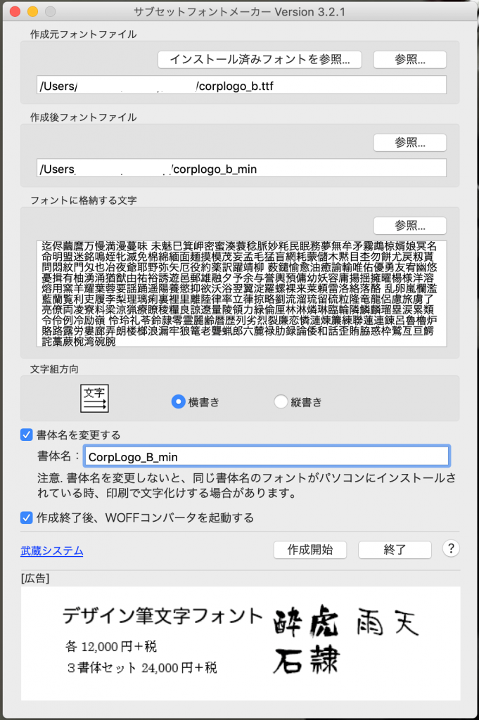Screen dimensions: 479x720
Task: Select 横書き horizontal writing radio button
Action: 179,402
